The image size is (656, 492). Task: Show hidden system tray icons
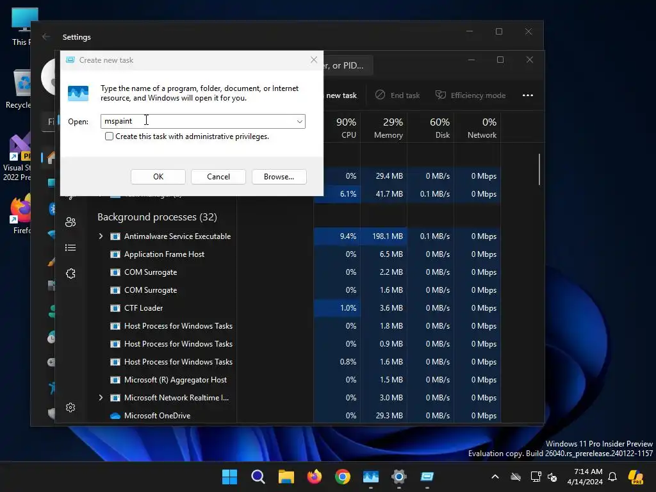495,477
